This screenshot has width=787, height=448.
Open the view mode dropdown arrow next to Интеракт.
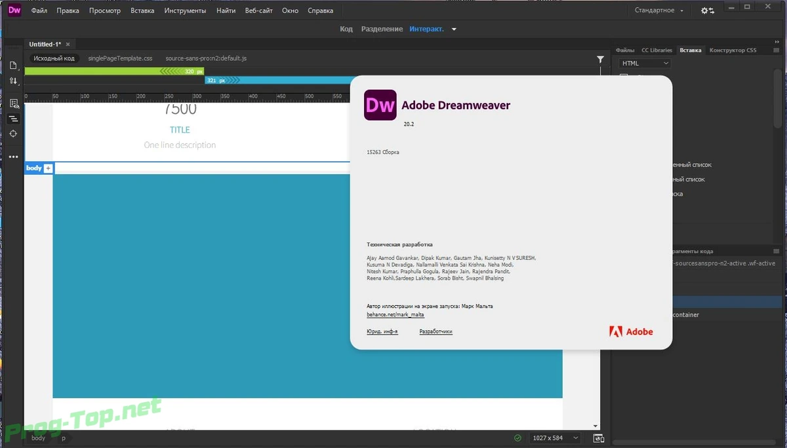pos(454,29)
